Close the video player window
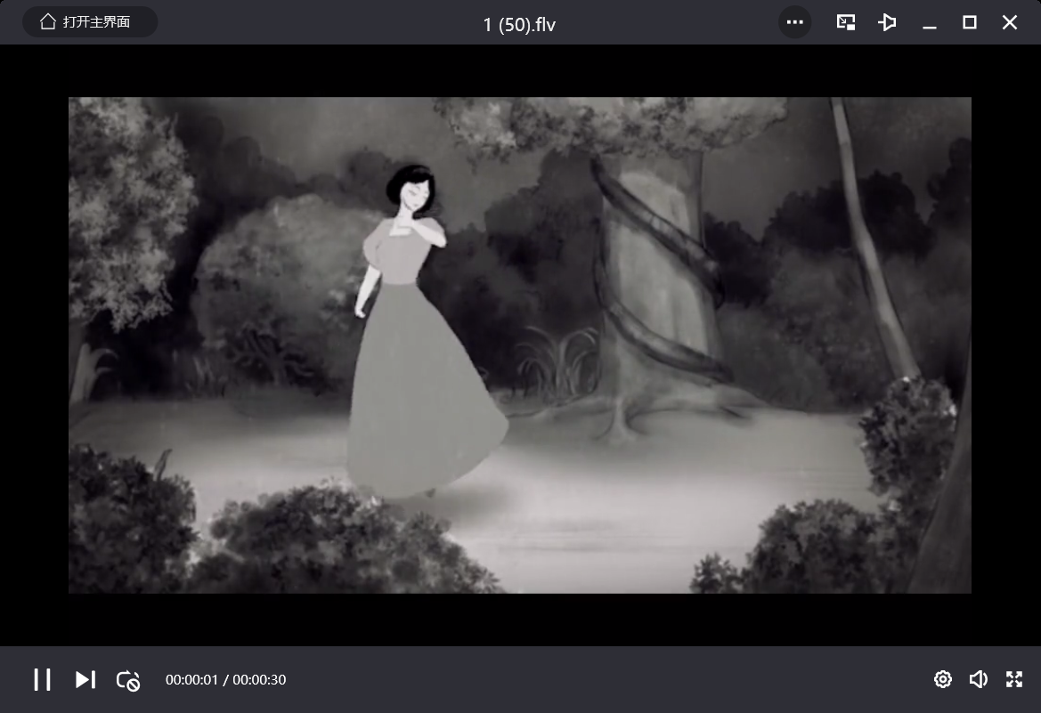Image resolution: width=1041 pixels, height=713 pixels. pyautogui.click(x=1010, y=22)
